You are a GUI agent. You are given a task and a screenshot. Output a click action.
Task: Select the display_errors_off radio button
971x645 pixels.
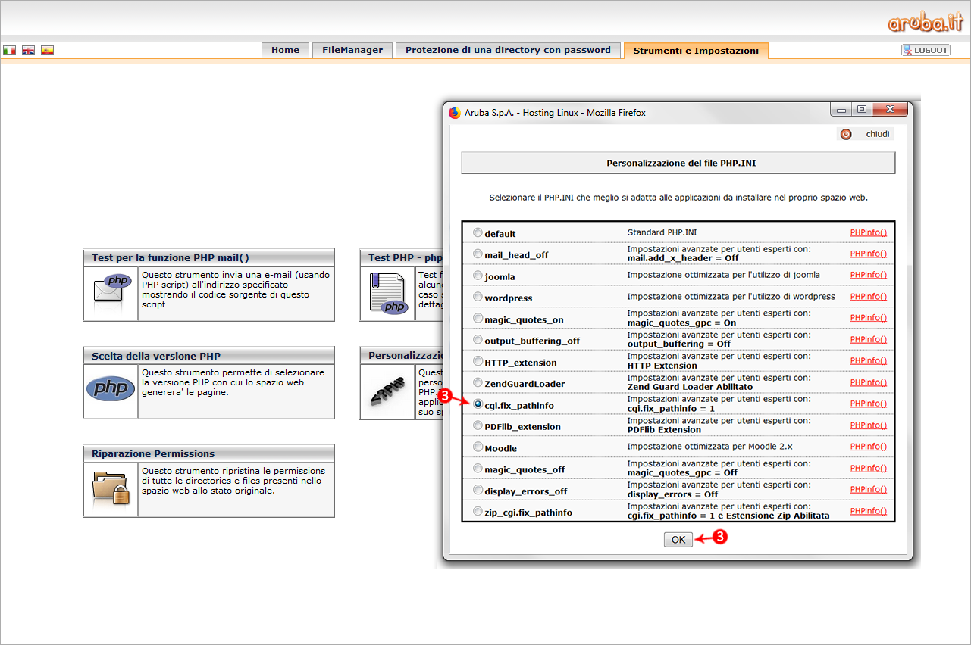pyautogui.click(x=478, y=490)
